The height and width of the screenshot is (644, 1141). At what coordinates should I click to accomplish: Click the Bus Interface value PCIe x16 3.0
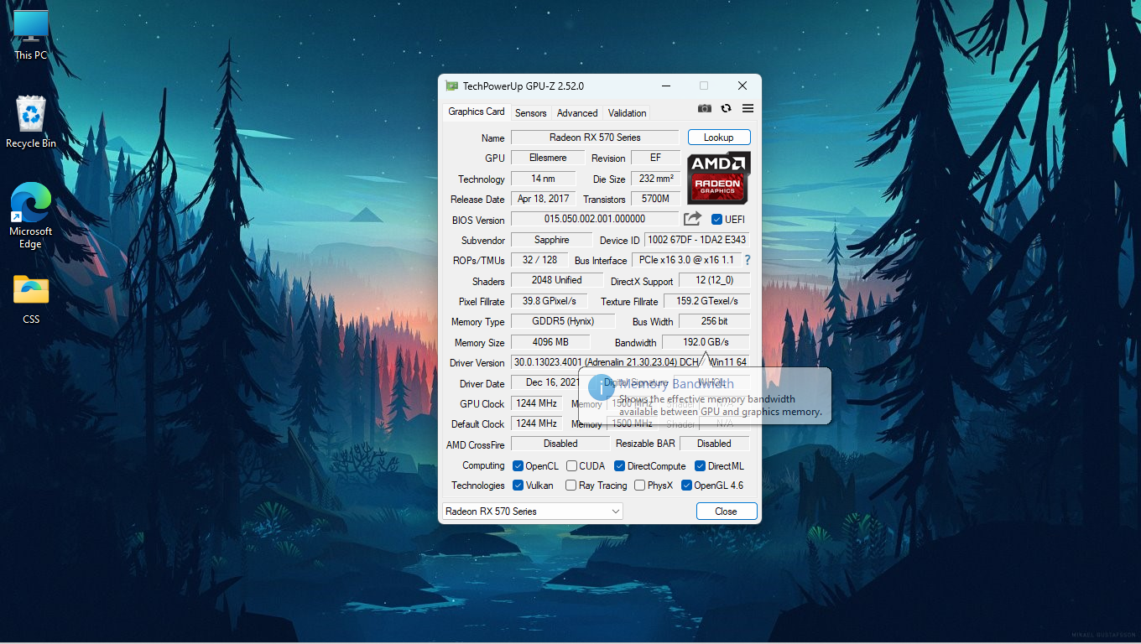click(x=685, y=260)
